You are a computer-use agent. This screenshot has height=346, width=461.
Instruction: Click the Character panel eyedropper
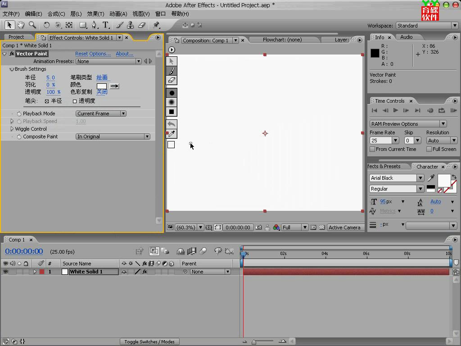pyautogui.click(x=431, y=178)
